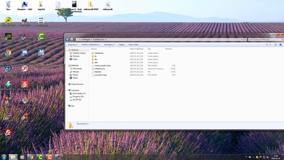Select Komputer in navigation pane
Image resolution: width=284 pixels, height=160 pixels.
click(x=75, y=90)
